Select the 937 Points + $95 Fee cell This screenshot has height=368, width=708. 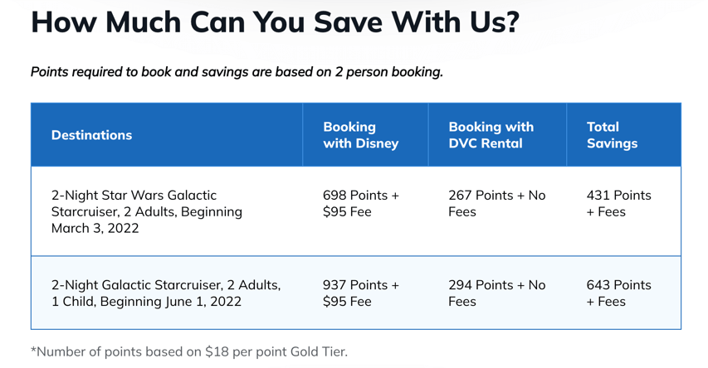click(x=360, y=293)
